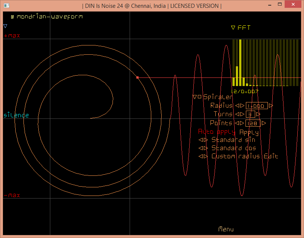The width and height of the screenshot is (304, 238).
Task: Click the Radius decrease arrow
Action: click(x=237, y=106)
